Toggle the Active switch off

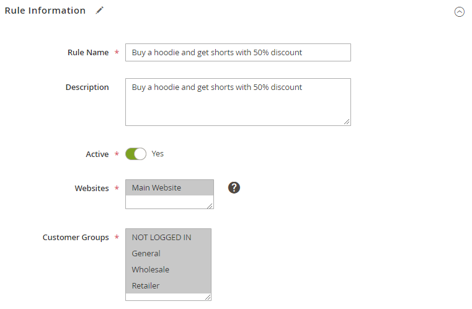coord(136,154)
